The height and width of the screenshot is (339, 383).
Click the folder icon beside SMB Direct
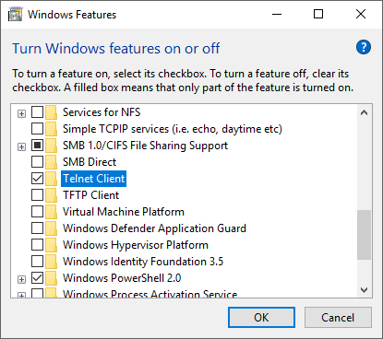pos(51,162)
